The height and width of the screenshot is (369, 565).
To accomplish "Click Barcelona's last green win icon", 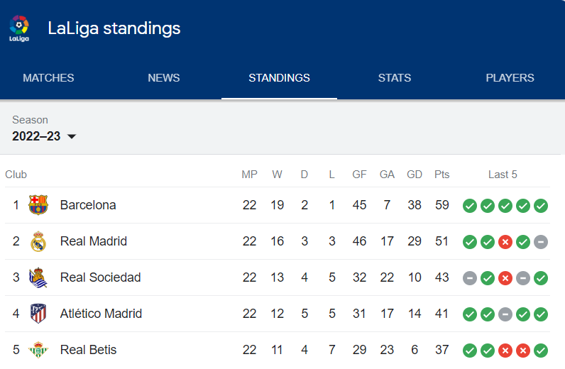I will [x=541, y=206].
